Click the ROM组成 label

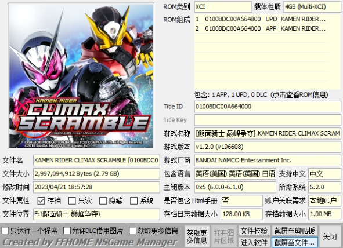click(x=177, y=20)
